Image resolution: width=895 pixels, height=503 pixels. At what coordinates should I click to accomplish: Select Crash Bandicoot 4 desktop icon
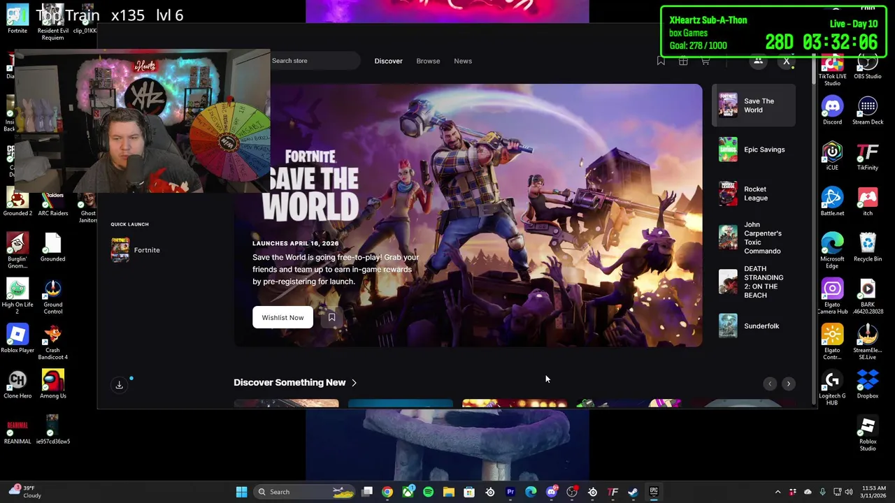pos(52,342)
